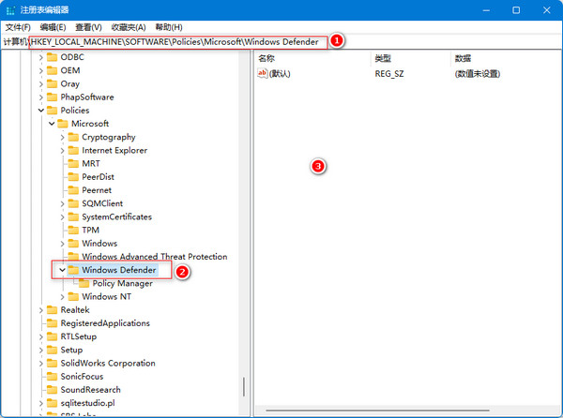The image size is (563, 418).
Task: Click the TPM folder icon
Action: (x=73, y=231)
